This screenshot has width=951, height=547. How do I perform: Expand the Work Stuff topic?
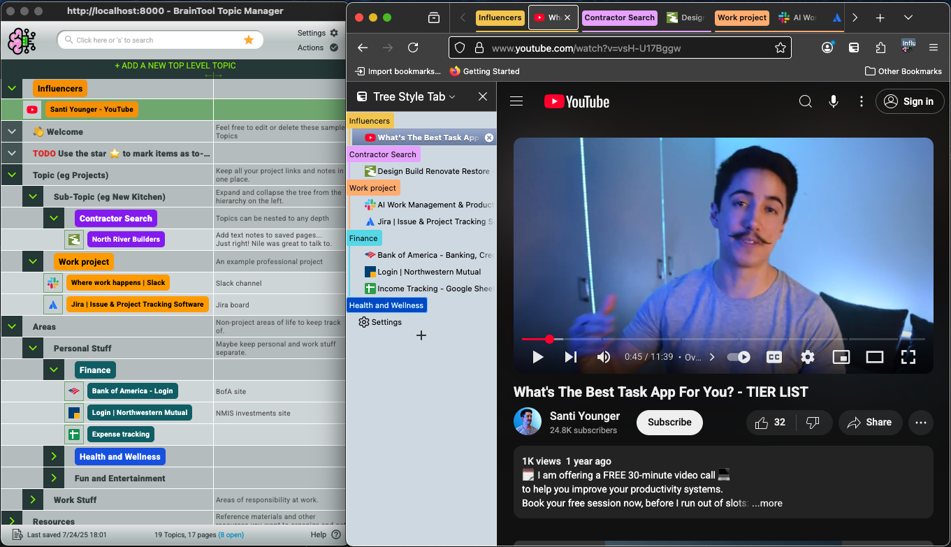pyautogui.click(x=32, y=500)
